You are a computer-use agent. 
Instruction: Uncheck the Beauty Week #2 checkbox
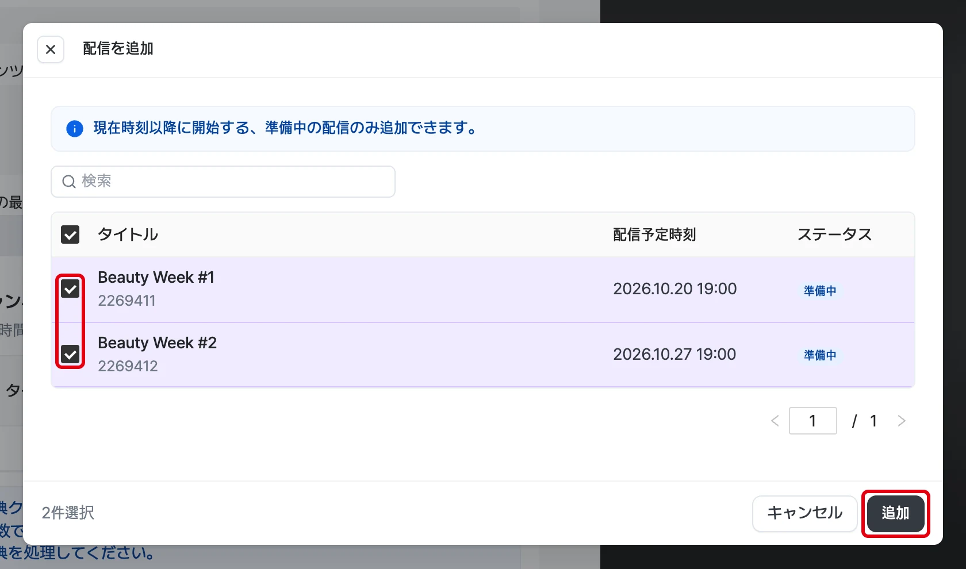(70, 354)
